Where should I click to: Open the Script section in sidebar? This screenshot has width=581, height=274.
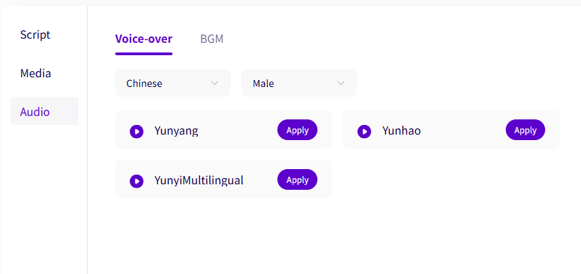pyautogui.click(x=35, y=35)
